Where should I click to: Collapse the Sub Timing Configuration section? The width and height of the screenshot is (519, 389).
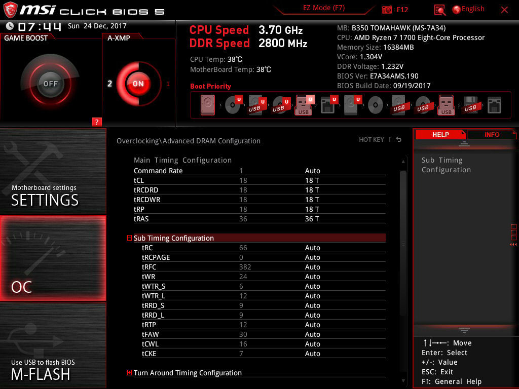(129, 238)
